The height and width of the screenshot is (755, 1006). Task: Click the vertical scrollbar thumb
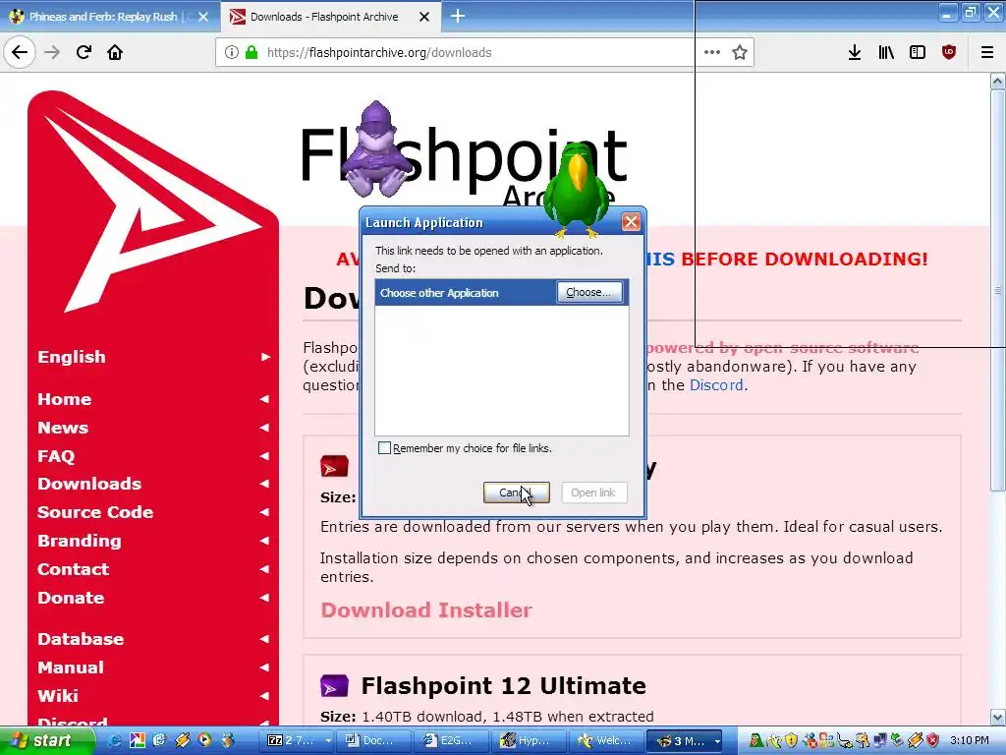[998, 290]
